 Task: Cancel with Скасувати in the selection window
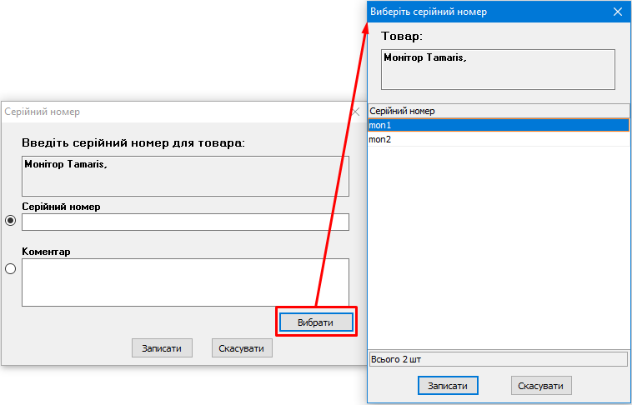point(541,386)
